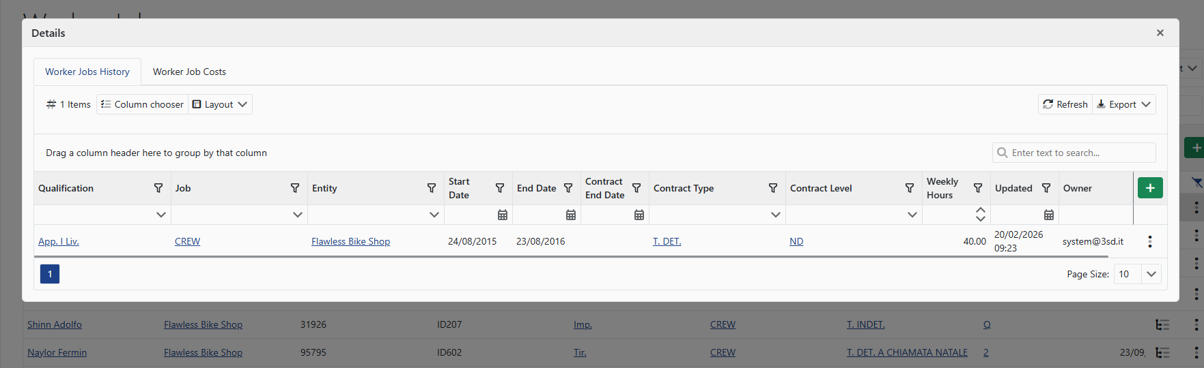Viewport: 1204px width, 368px height.
Task: Increase the Weekly Hours filter stepper
Action: click(981, 211)
